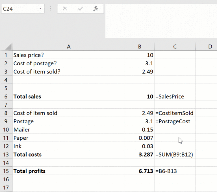This screenshot has width=217, height=192.
Task: Select column A header
Action: point(69,47)
